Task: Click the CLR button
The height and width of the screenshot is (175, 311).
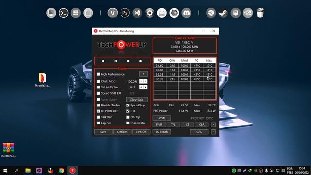Action: click(202, 125)
